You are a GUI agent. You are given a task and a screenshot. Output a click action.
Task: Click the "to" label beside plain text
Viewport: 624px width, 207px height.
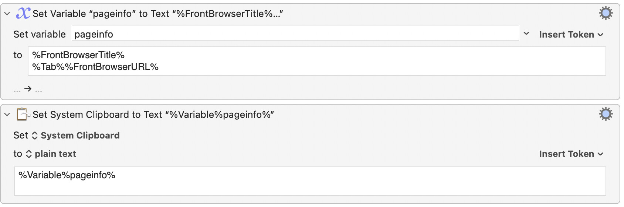click(18, 154)
